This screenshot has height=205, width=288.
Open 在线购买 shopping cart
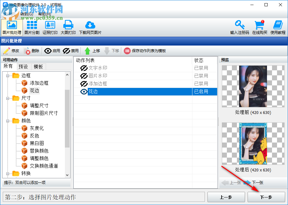click(x=259, y=27)
